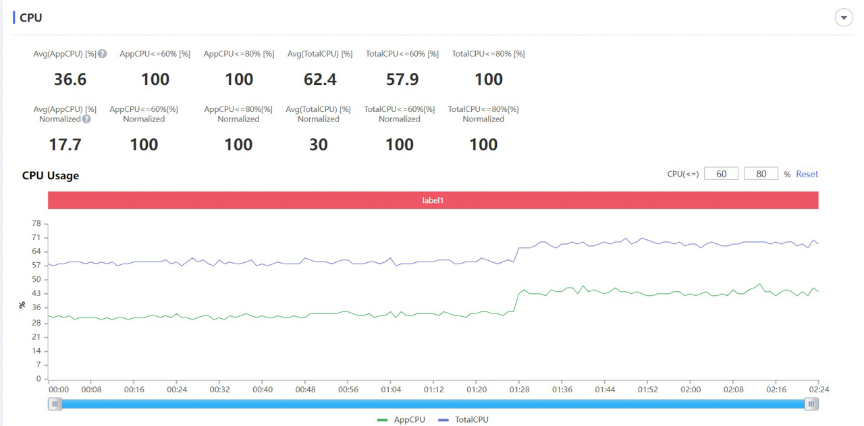Click the help icon beside Avg(AppCPU) [%]
The image size is (864, 426).
point(102,54)
